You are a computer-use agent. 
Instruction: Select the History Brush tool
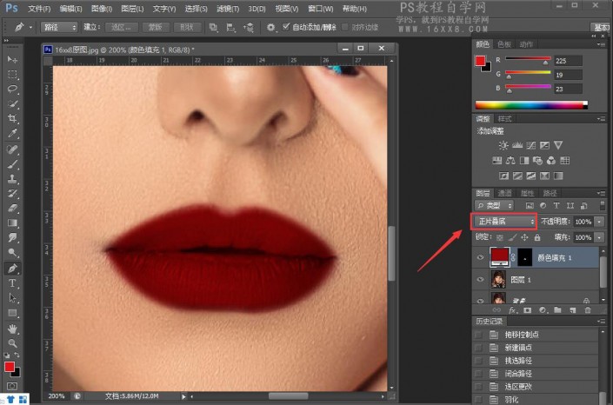12,194
